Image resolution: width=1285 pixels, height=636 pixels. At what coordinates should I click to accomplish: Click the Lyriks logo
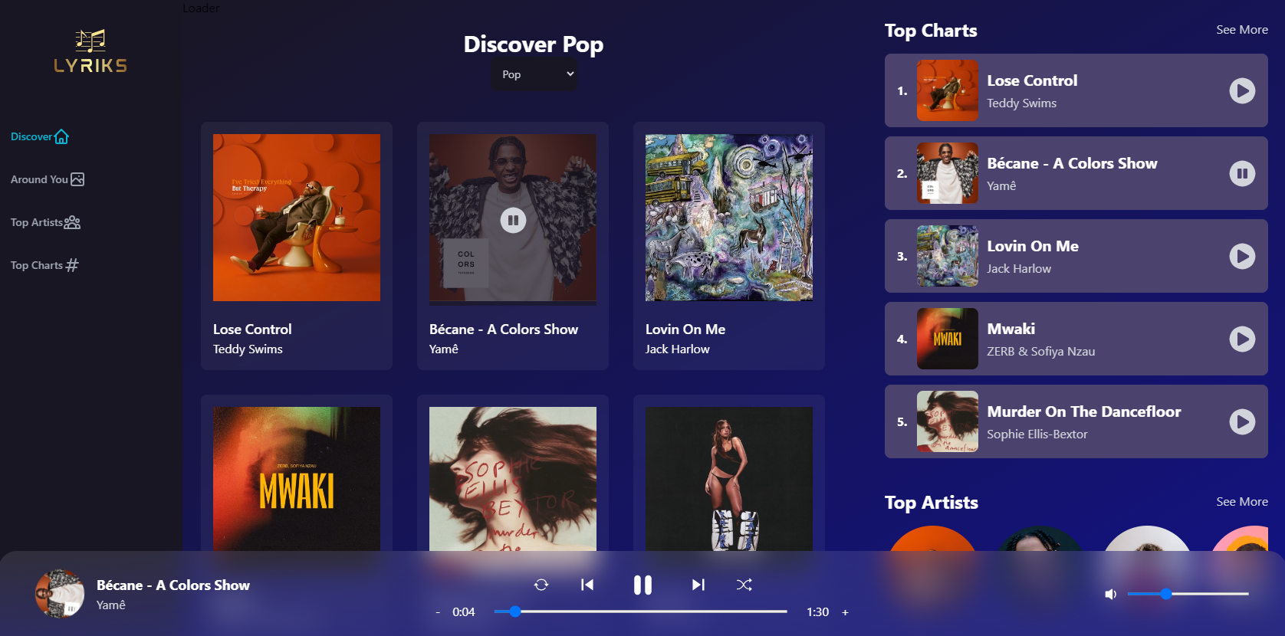tap(90, 51)
